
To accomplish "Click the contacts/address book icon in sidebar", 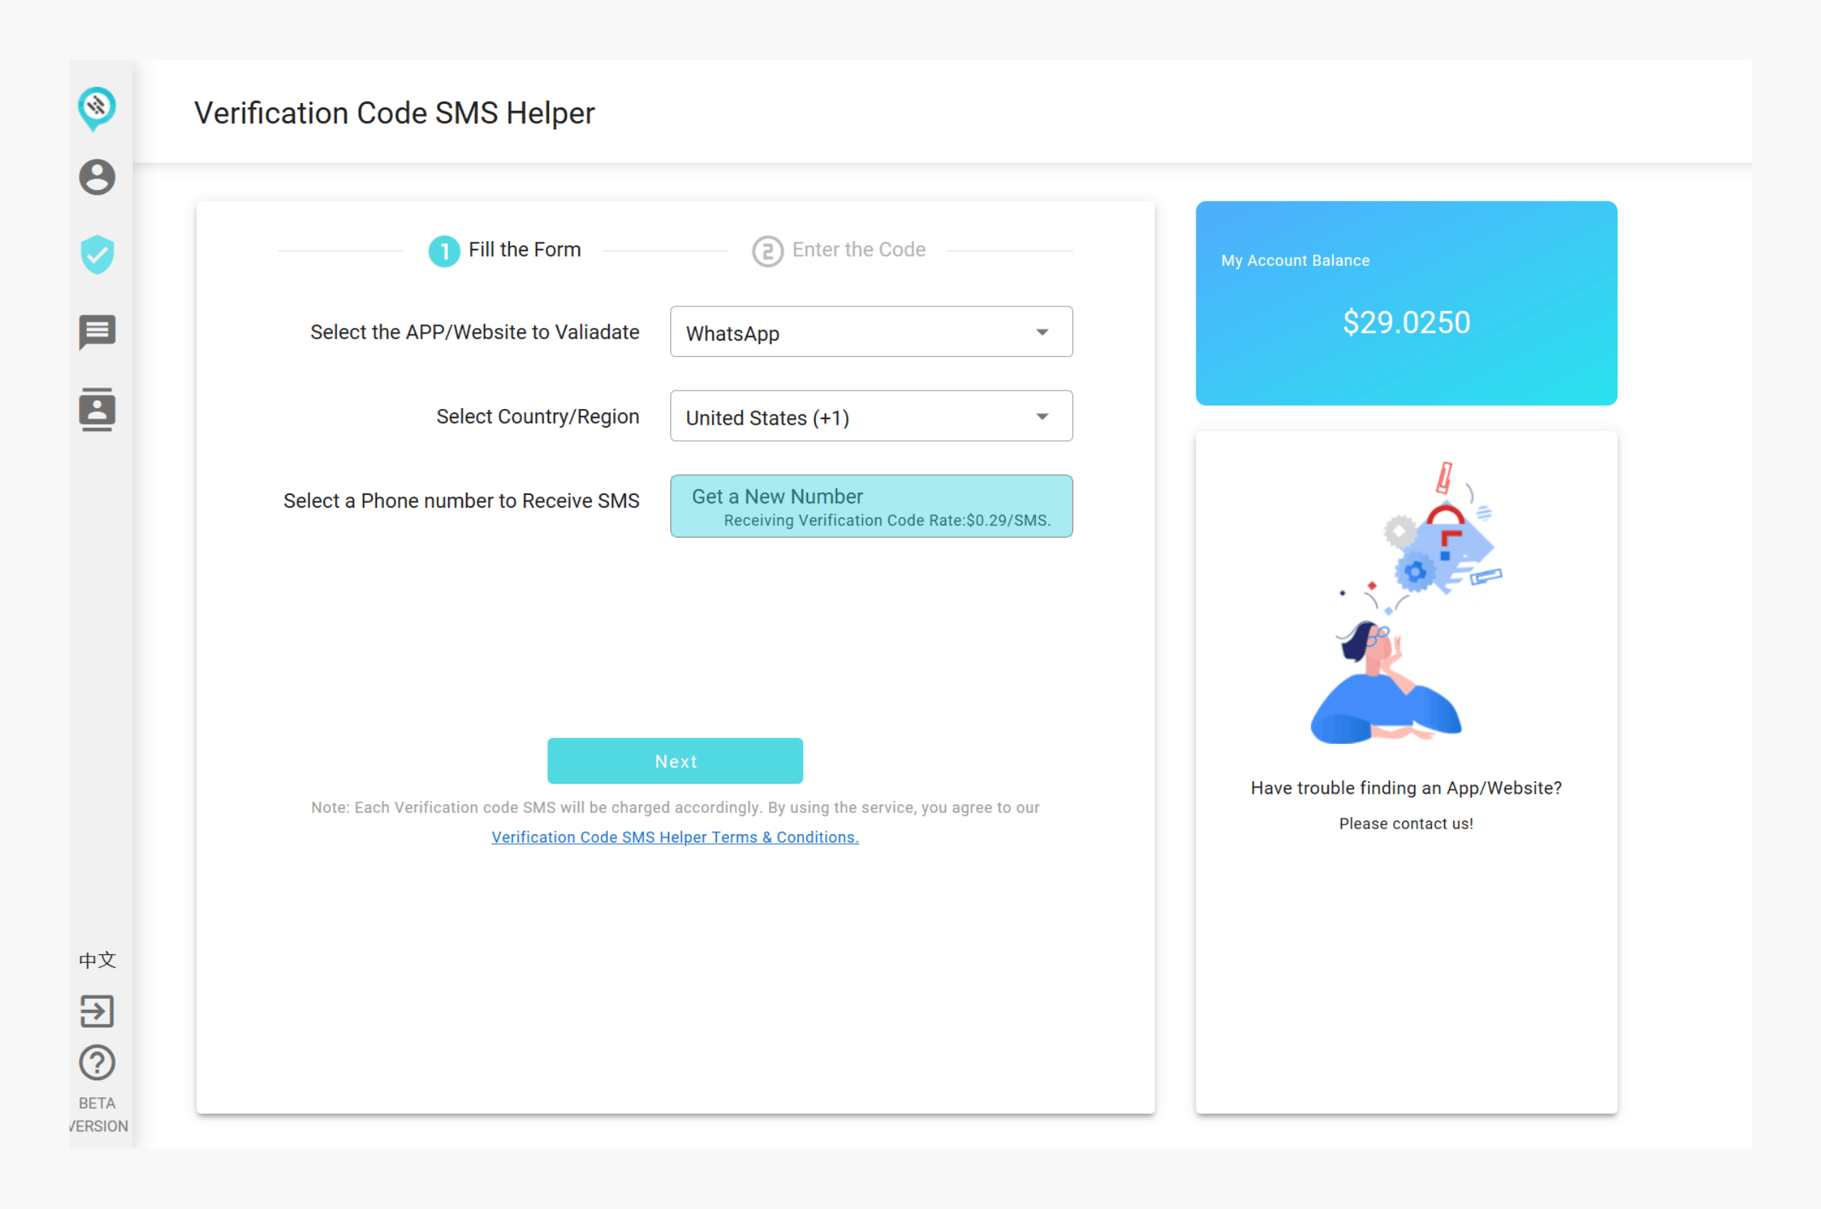I will pos(95,410).
